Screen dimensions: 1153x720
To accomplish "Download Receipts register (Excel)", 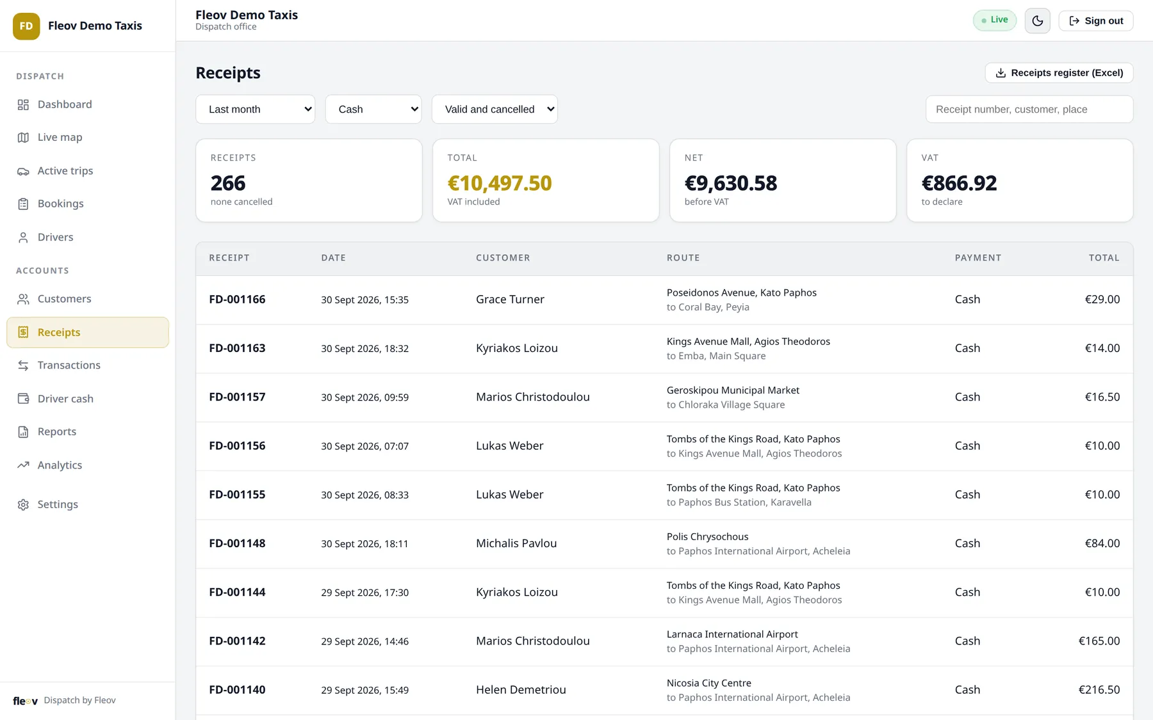I will point(1059,73).
